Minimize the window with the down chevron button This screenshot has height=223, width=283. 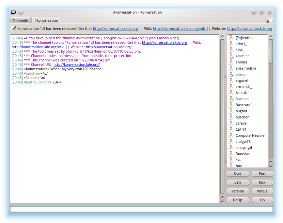click(x=254, y=12)
